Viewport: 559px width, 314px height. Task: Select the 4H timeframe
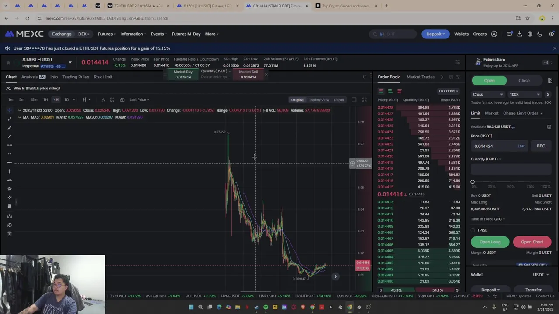coord(56,99)
